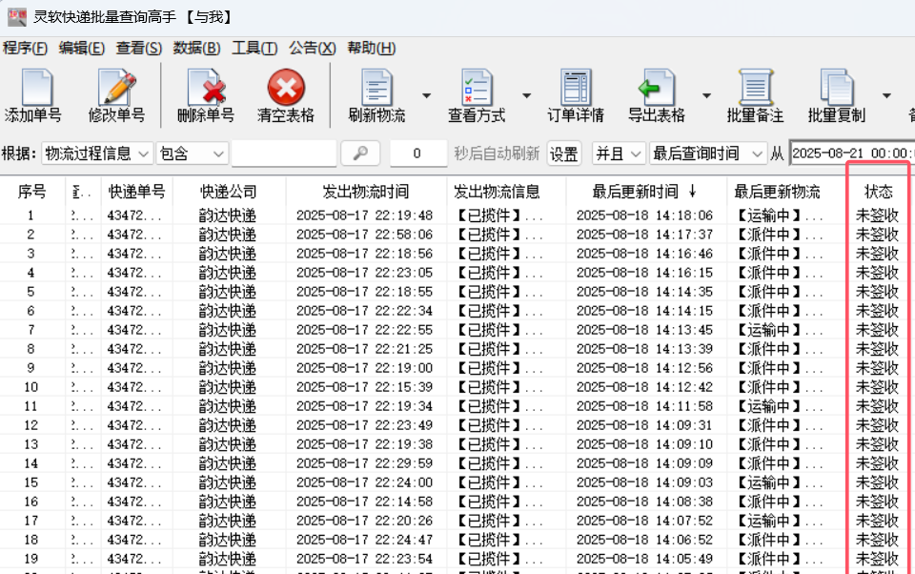Click the 查看方式 icon
This screenshot has width=915, height=574.
click(x=477, y=88)
